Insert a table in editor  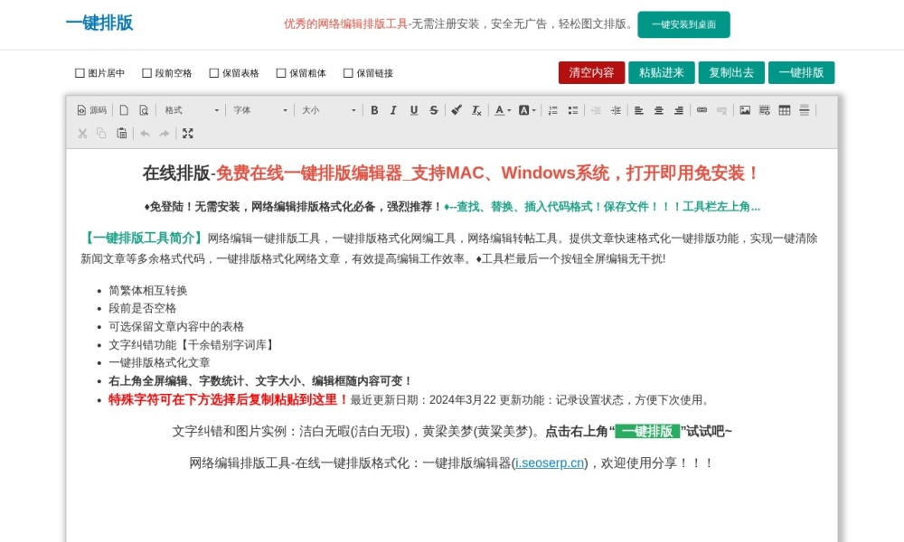(785, 110)
